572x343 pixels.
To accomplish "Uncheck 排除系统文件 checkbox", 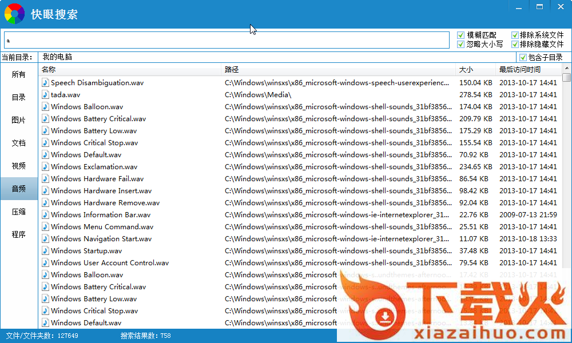I will 515,35.
